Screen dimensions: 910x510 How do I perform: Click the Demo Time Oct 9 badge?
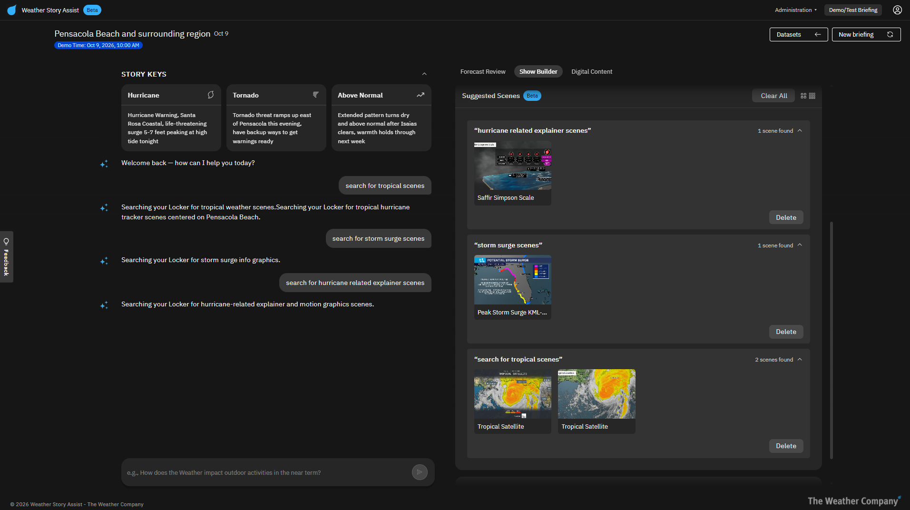click(98, 45)
